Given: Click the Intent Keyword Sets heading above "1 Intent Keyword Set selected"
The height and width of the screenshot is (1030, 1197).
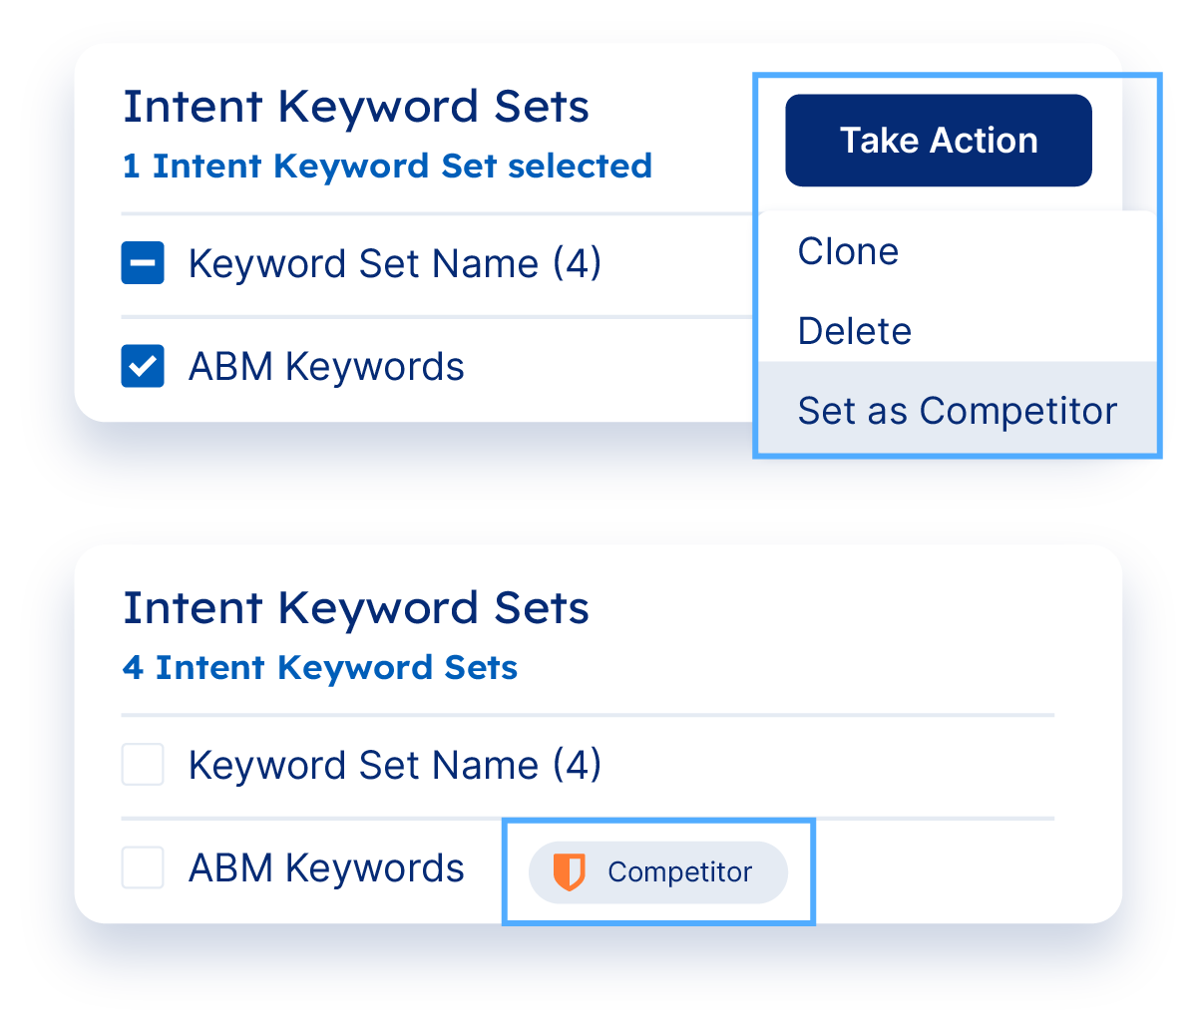Looking at the screenshot, I should point(356,107).
